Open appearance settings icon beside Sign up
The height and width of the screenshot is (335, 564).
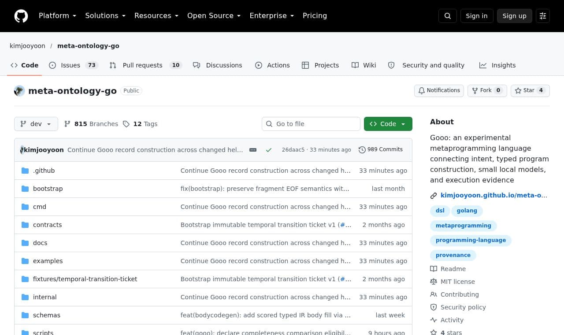[x=543, y=16]
